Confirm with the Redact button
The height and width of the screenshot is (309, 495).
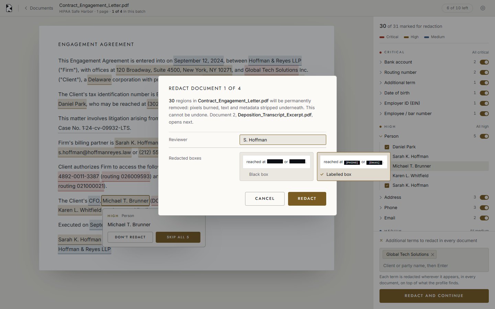307,199
